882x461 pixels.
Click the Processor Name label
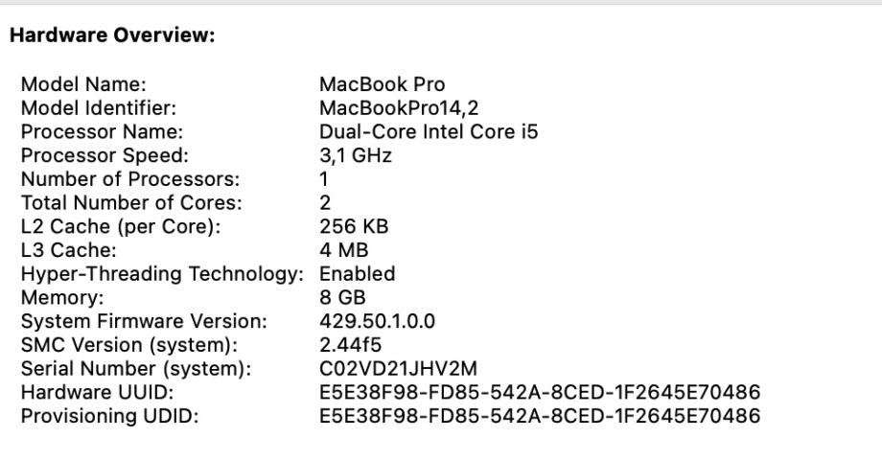tap(102, 131)
